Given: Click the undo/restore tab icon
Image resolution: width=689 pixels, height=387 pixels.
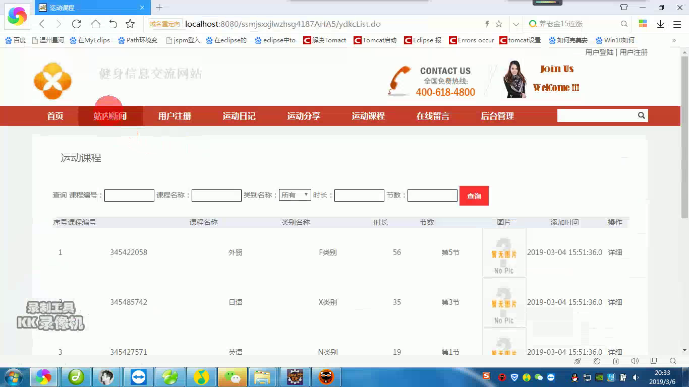Looking at the screenshot, I should tap(113, 24).
